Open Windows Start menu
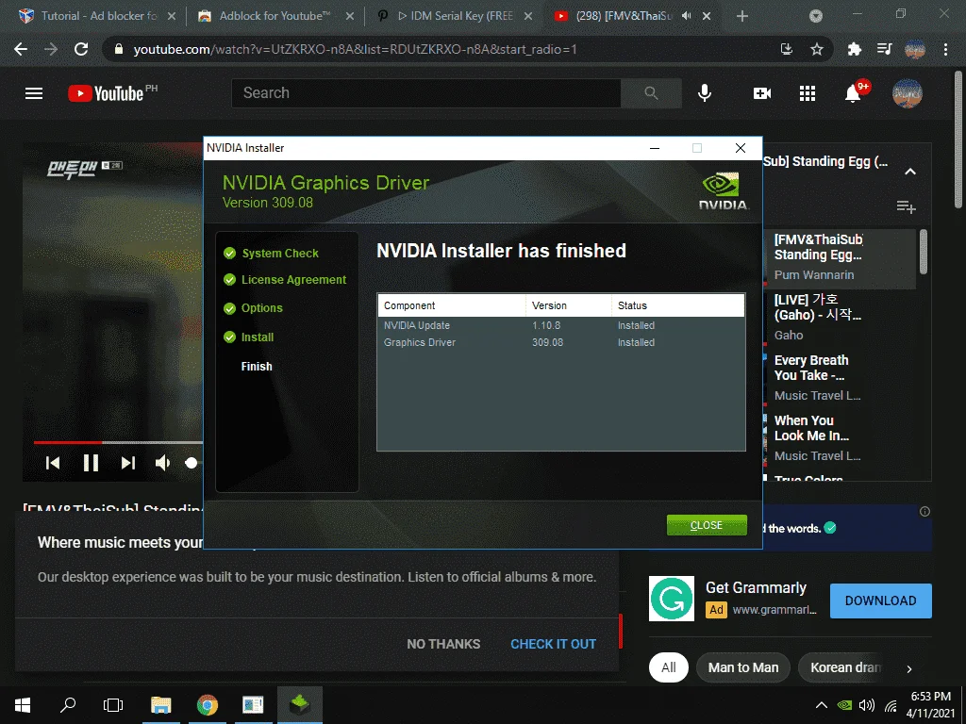Viewport: 966px width, 724px height. [x=23, y=705]
